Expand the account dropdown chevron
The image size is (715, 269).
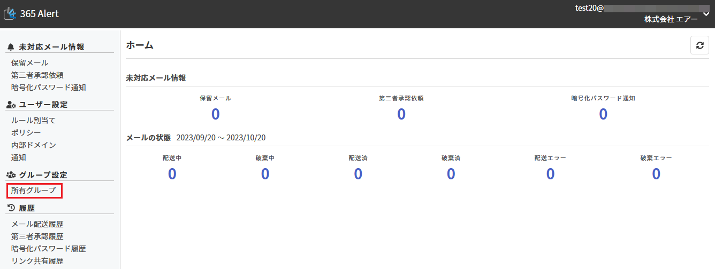[705, 14]
